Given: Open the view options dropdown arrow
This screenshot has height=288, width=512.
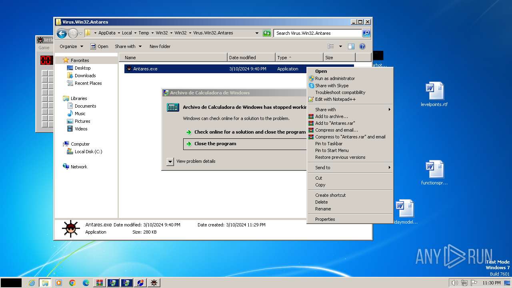Looking at the screenshot, I should coord(340,46).
